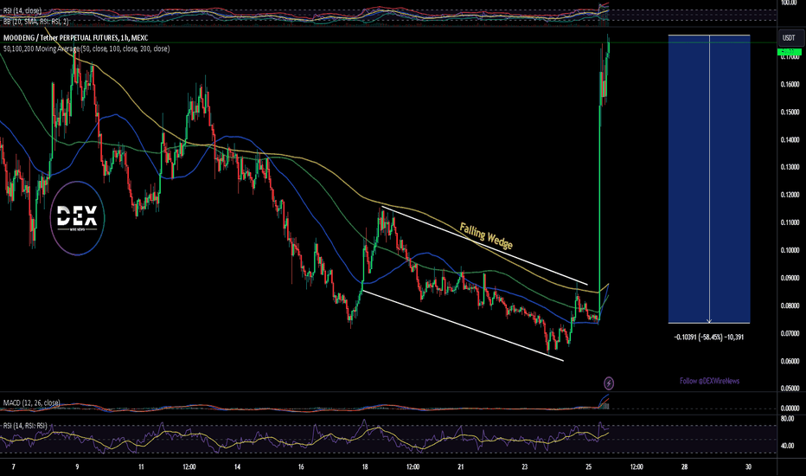Click date label 9 on time axis

77,467
